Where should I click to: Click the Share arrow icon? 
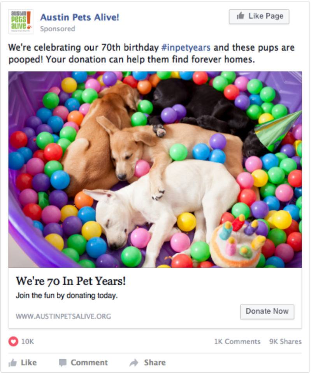(134, 363)
